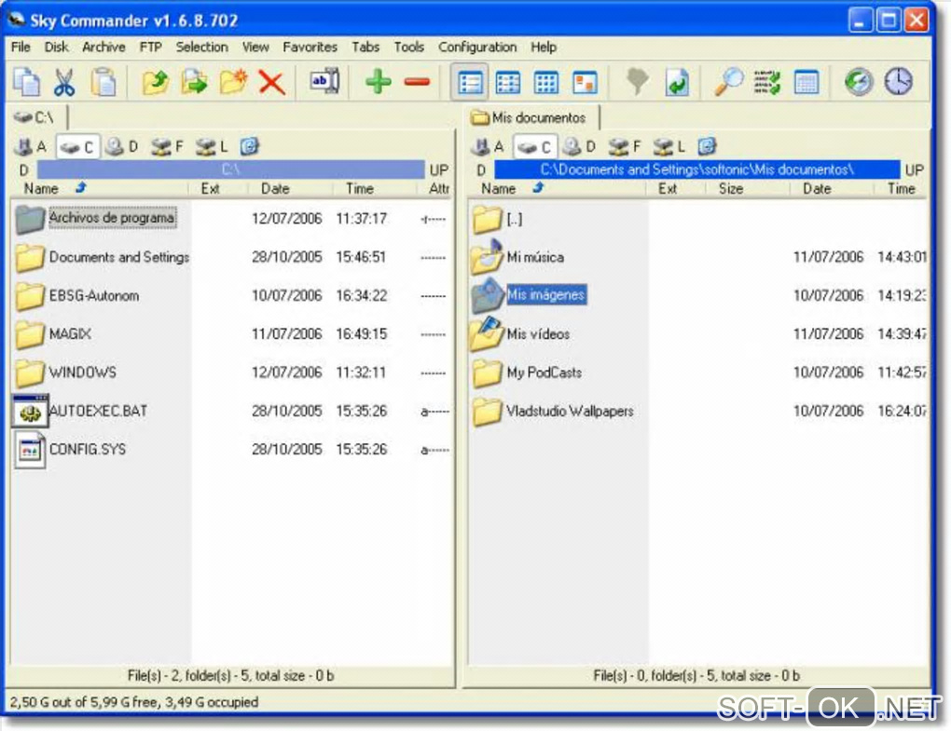Click the rename 'ab' icon

click(x=324, y=82)
